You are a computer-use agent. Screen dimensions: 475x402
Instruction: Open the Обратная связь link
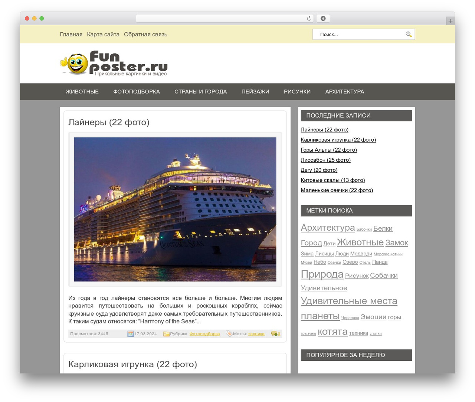[145, 34]
